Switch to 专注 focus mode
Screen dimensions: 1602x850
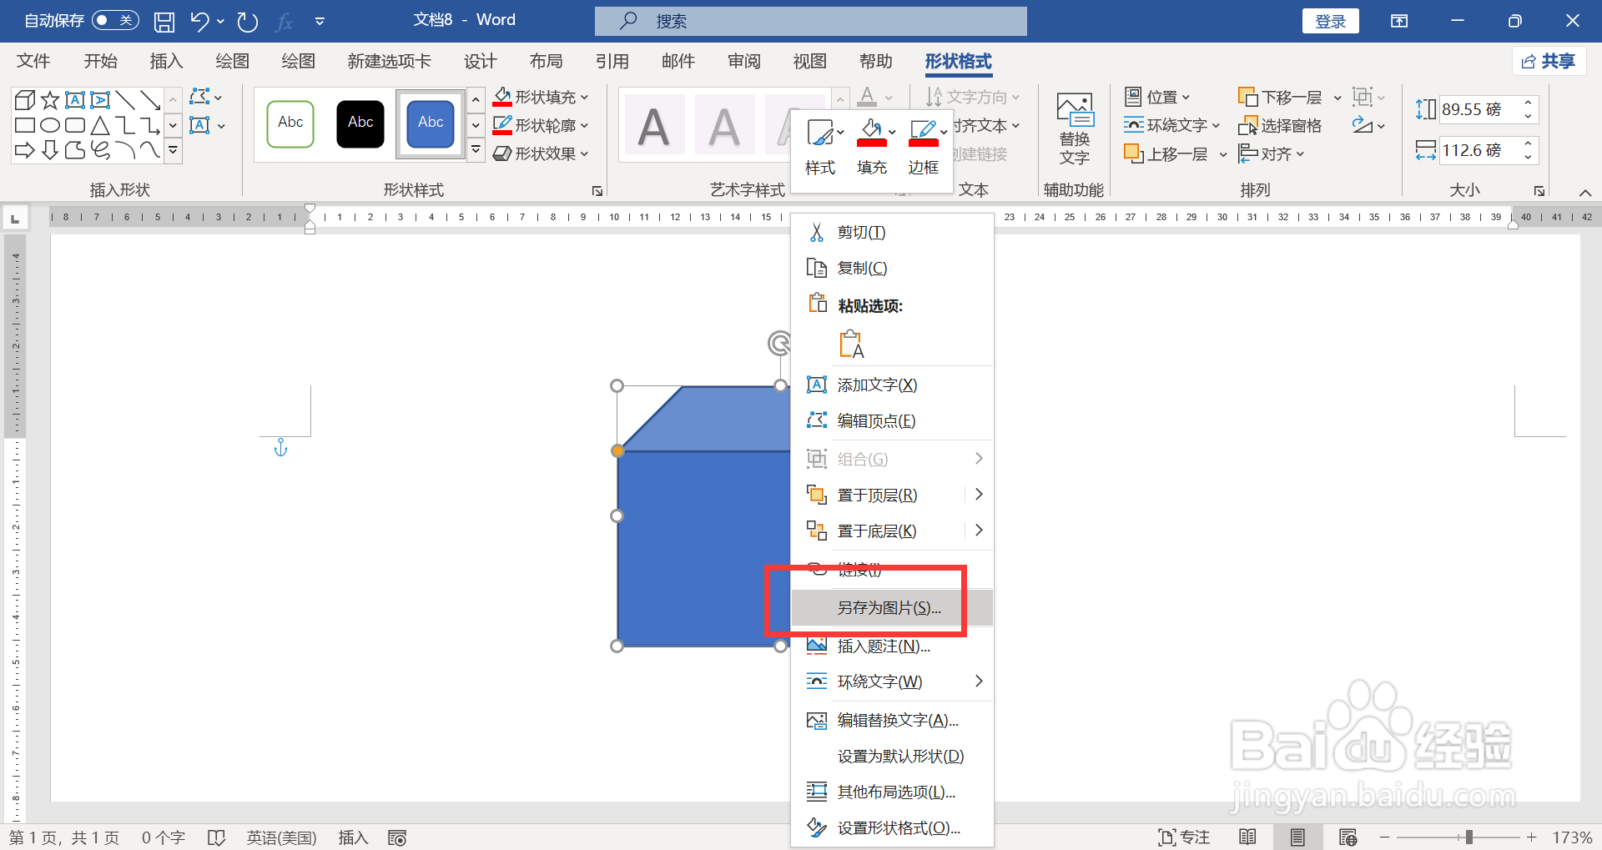(1183, 837)
